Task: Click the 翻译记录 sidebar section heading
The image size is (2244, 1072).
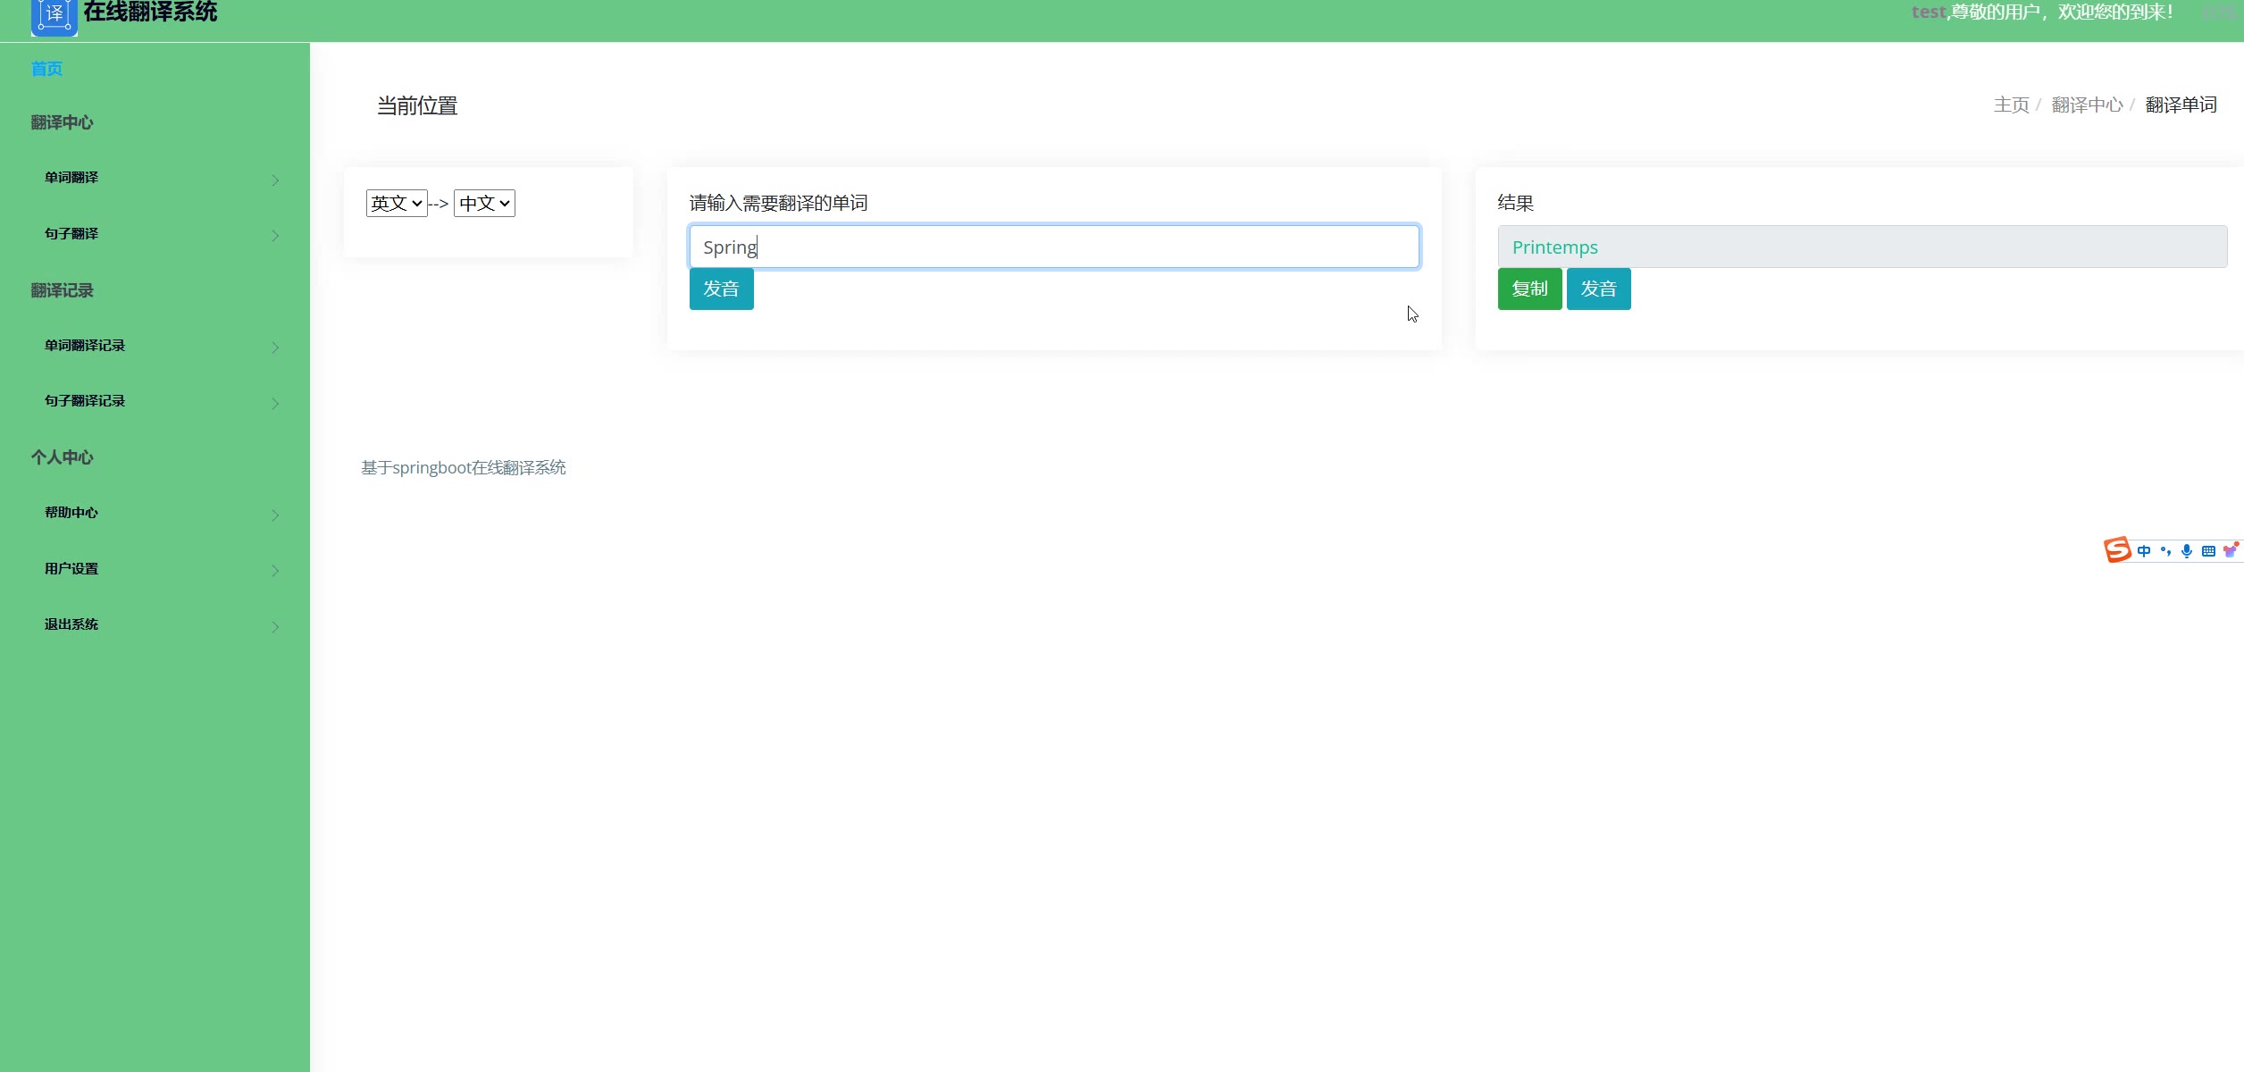Action: click(62, 290)
